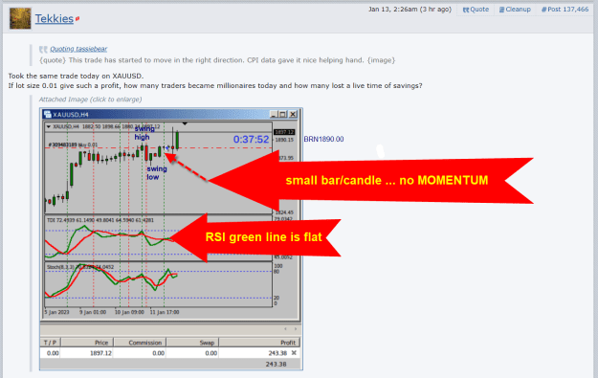598x378 pixels.
Task: Open the 'Quoting tassiebear' link
Action: (78, 49)
